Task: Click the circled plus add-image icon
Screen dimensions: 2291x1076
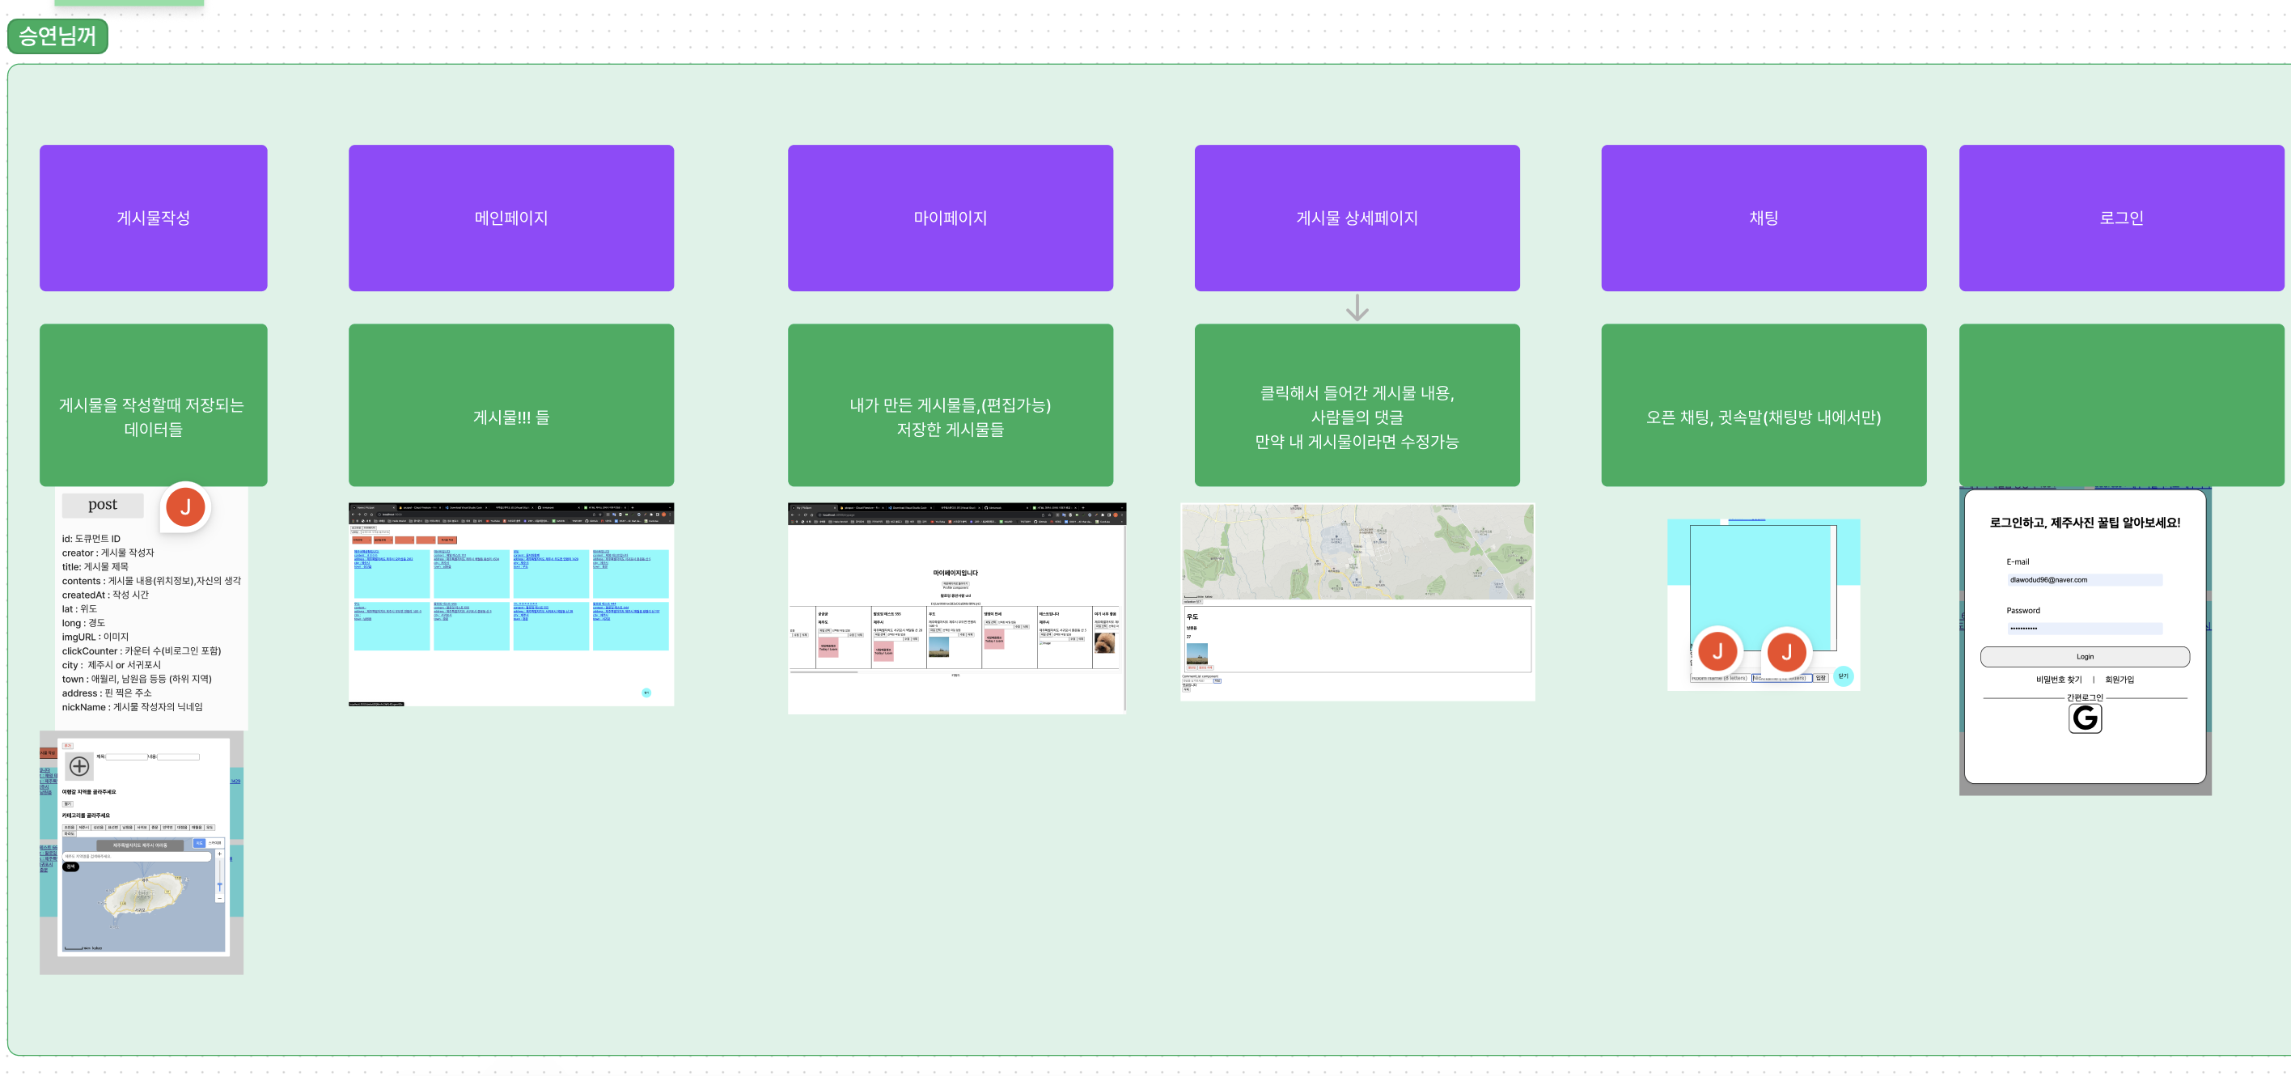Action: click(79, 765)
